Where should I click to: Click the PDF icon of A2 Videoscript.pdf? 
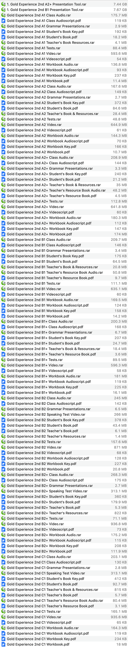click(x=3, y=130)
